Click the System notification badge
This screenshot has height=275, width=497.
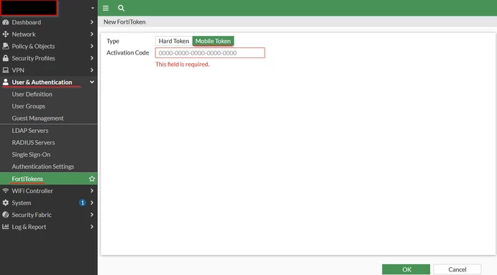(x=83, y=202)
